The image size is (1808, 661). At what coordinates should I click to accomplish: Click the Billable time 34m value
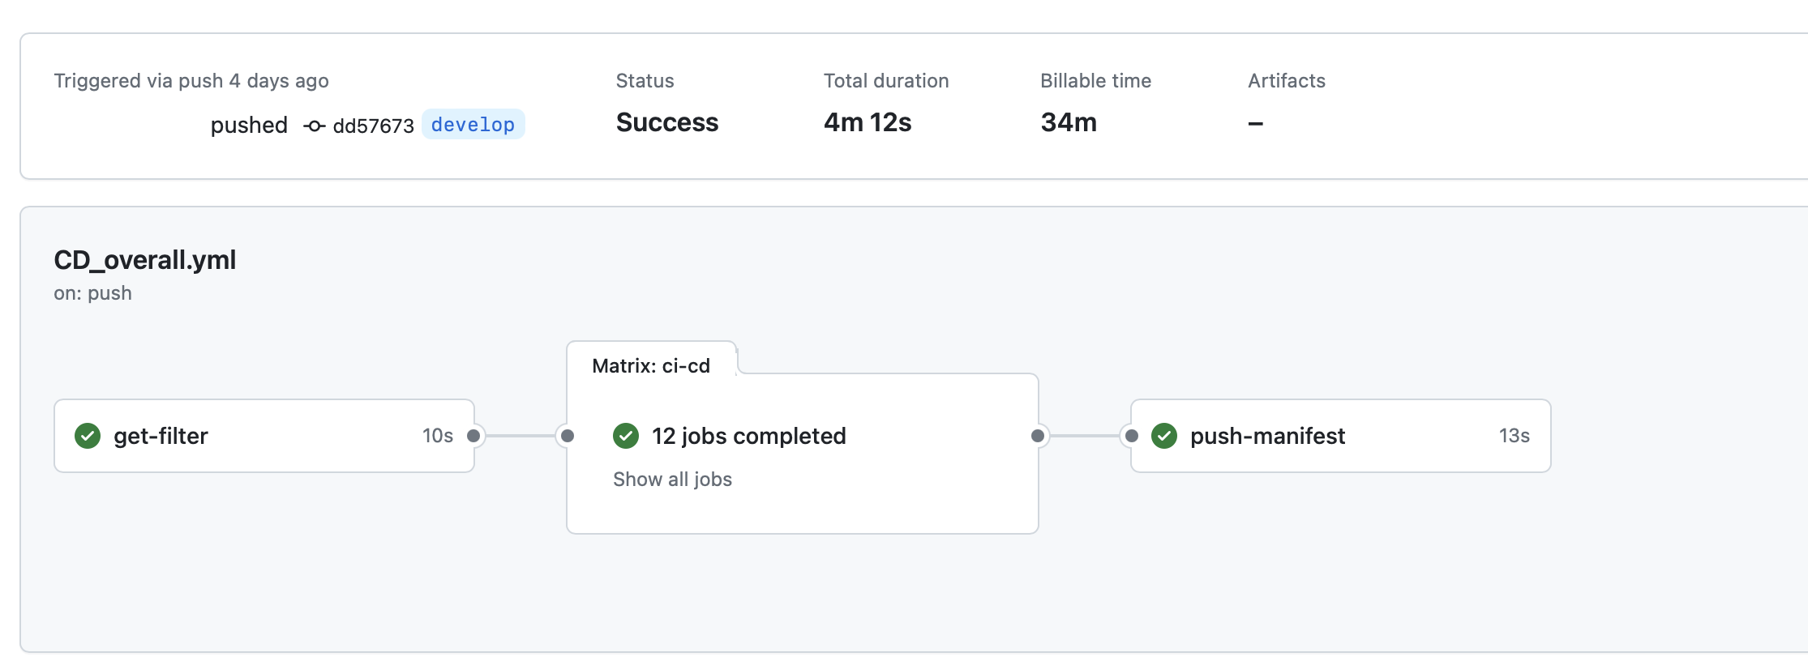click(x=1069, y=122)
